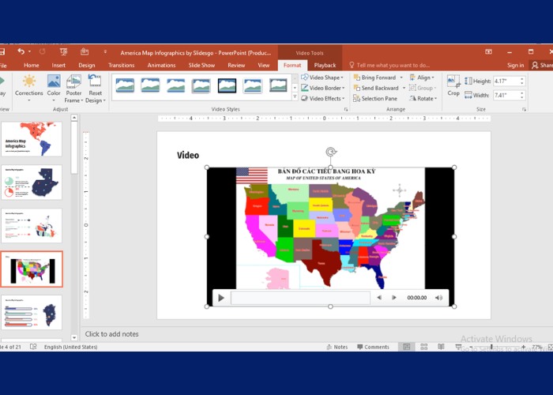Click the video Move Back button
The width and height of the screenshot is (553, 395).
(379, 298)
